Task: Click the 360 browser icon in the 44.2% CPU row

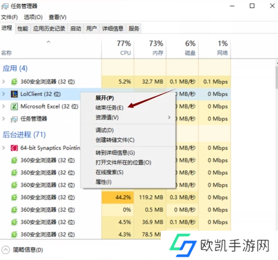Action: point(14,197)
